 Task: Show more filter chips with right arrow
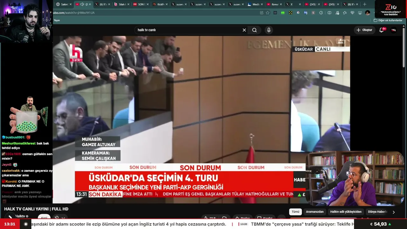(394, 212)
